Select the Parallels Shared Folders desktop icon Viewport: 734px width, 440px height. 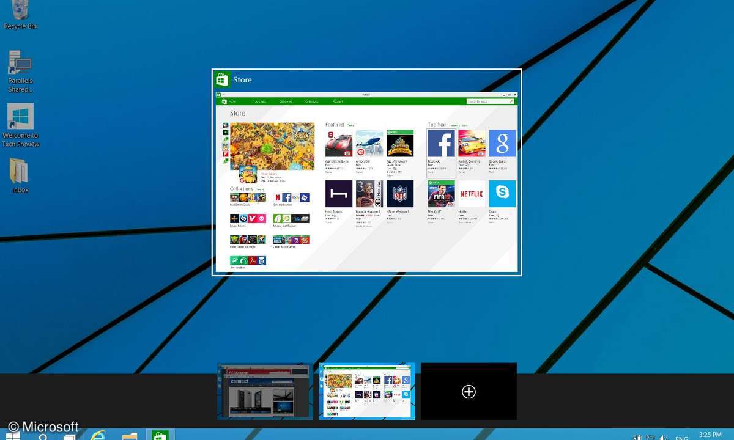click(20, 71)
